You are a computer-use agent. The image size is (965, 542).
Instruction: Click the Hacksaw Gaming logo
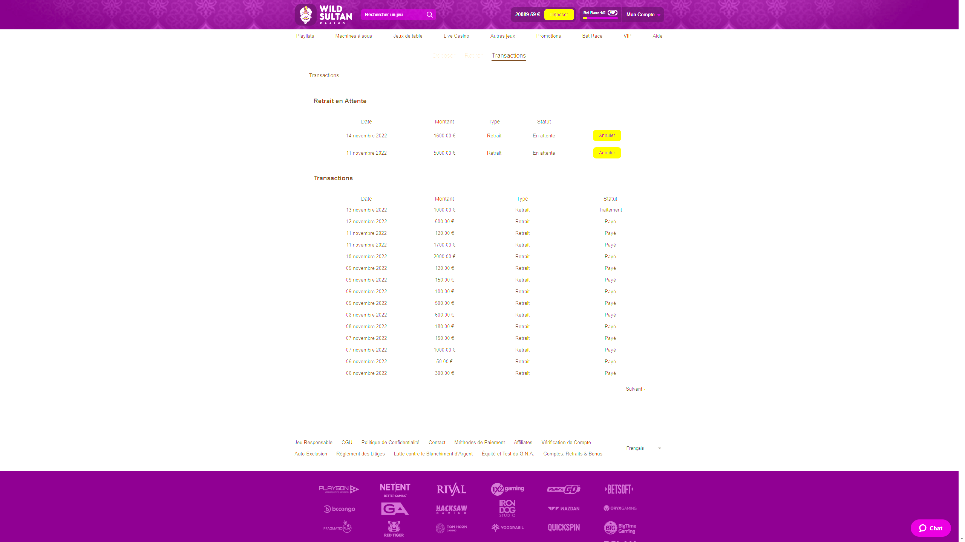(451, 509)
